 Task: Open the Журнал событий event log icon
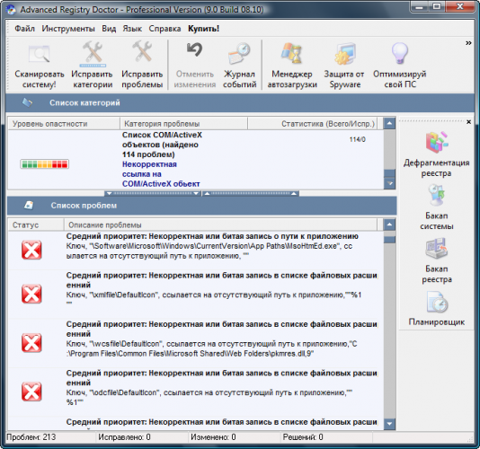[239, 53]
